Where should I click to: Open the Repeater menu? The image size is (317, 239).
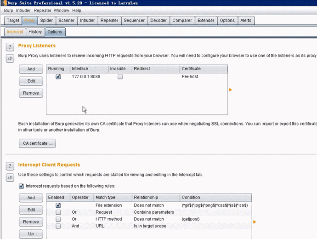[42, 11]
